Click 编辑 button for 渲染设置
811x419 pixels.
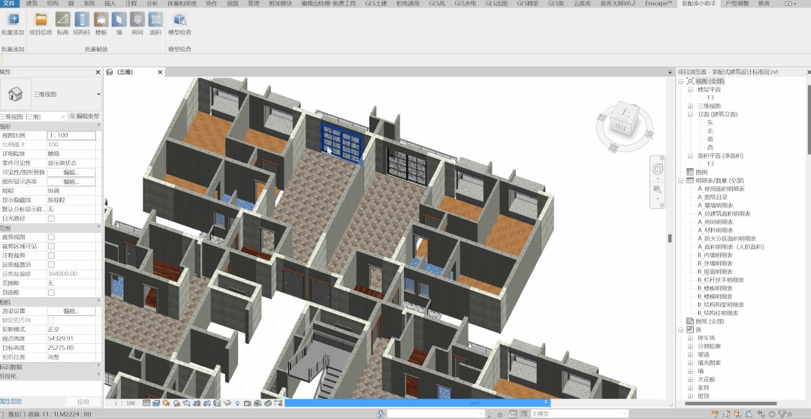(71, 311)
